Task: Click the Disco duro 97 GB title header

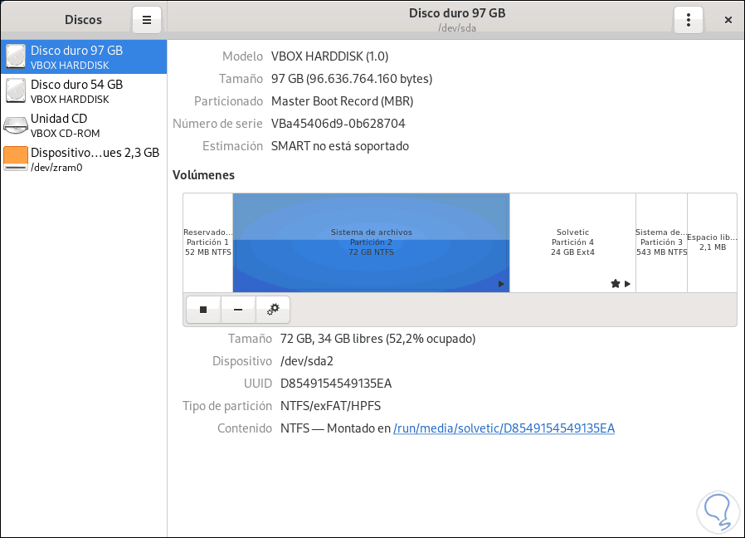Action: (x=456, y=13)
